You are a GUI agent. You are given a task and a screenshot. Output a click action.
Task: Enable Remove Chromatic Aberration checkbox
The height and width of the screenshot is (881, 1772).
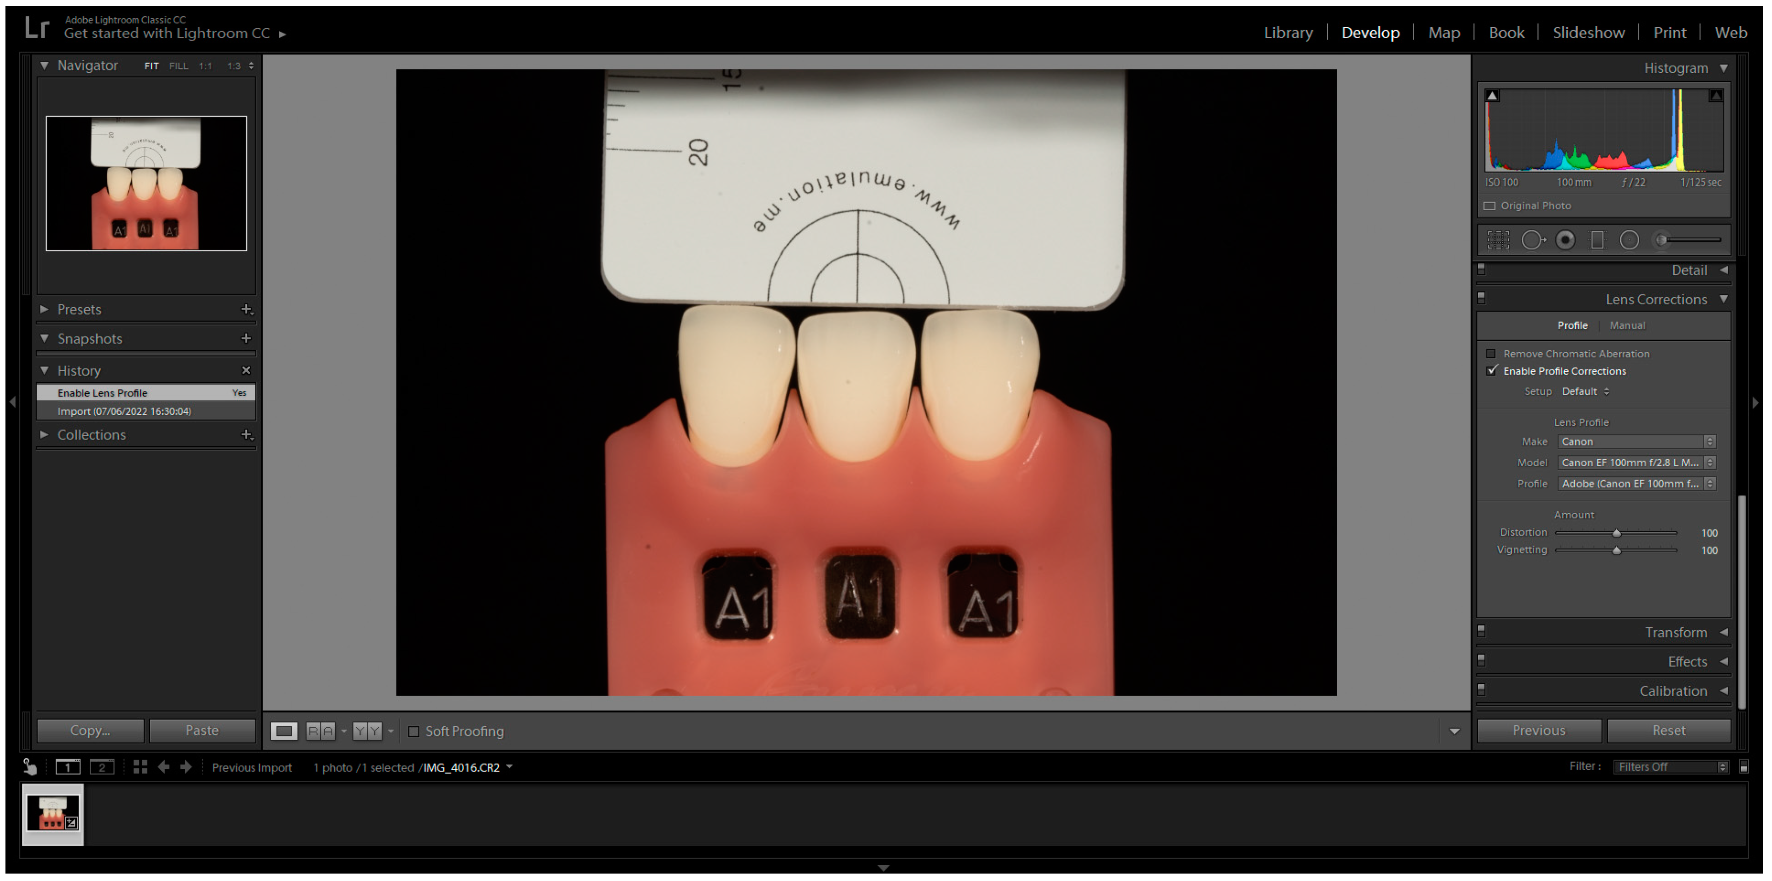click(x=1491, y=354)
